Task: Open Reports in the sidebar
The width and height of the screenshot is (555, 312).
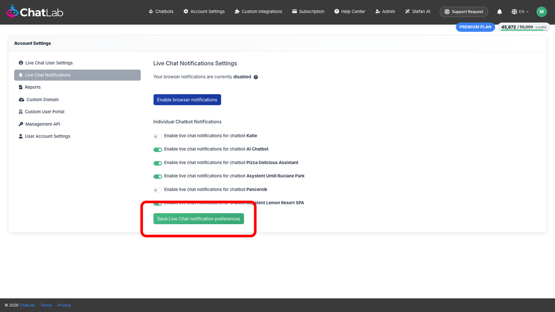Action: [30, 87]
